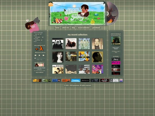This screenshot has height=116, width=155.
Task: Skip to the previous track in sidebar player
Action: (35, 55)
